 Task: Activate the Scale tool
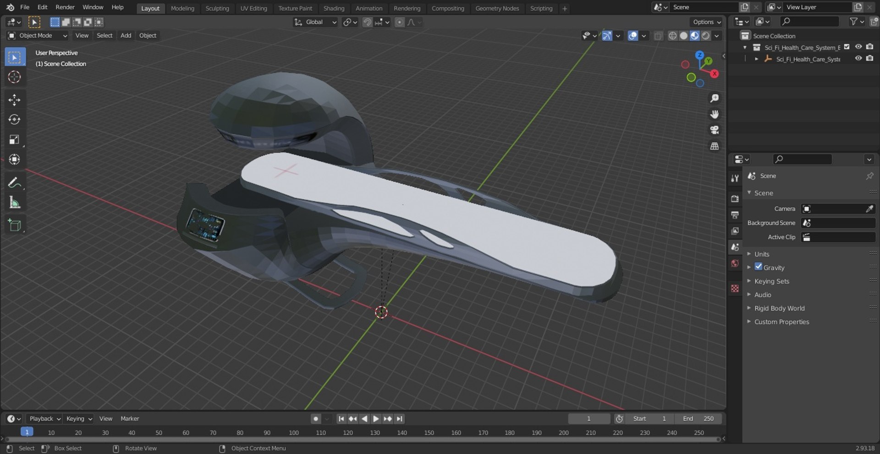click(x=15, y=139)
